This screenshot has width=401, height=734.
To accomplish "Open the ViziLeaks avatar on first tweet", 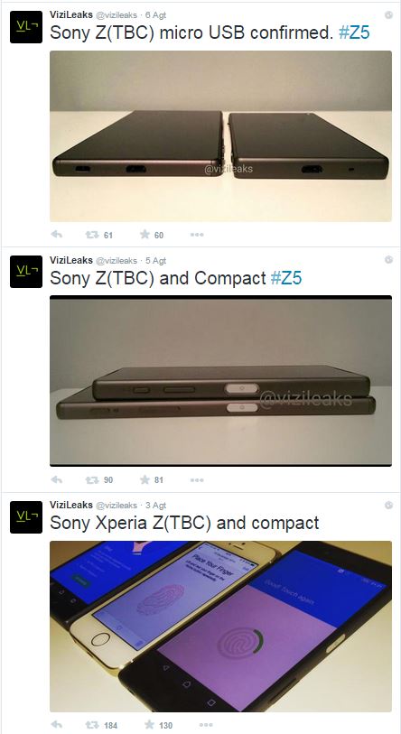I will tap(26, 27).
